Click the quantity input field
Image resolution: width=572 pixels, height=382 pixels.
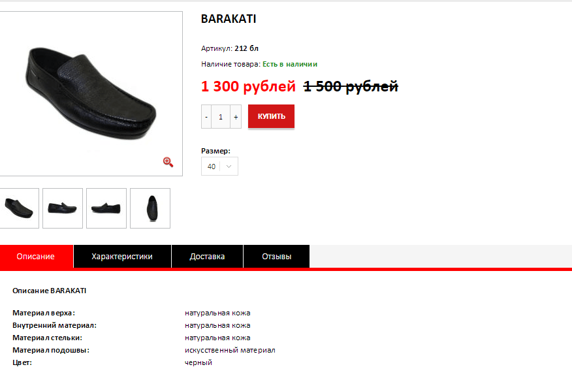point(221,117)
